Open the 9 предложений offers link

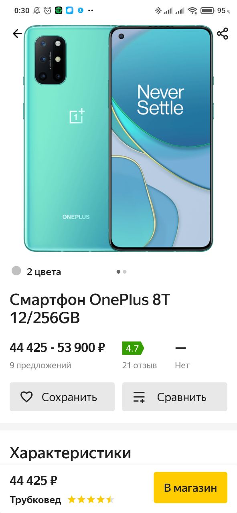[x=41, y=366]
